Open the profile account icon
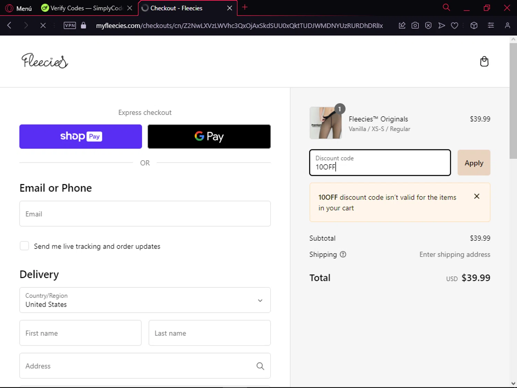 [507, 25]
